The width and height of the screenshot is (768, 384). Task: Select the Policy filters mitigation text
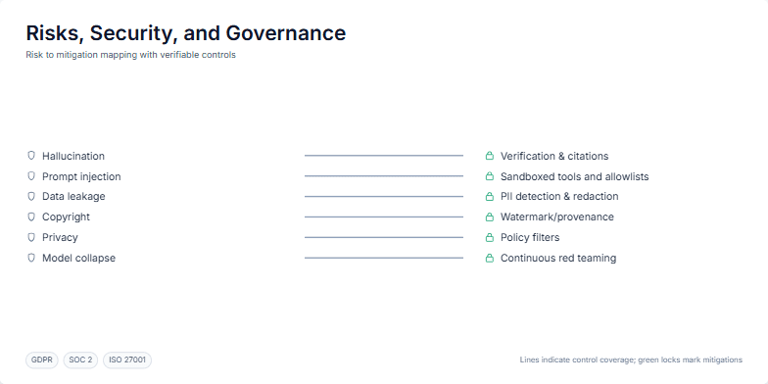530,237
